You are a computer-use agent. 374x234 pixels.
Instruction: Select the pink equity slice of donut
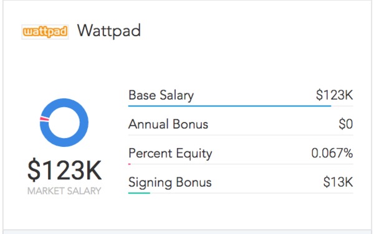pyautogui.click(x=44, y=118)
